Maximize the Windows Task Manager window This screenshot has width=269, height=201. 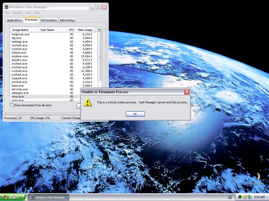tap(98, 7)
